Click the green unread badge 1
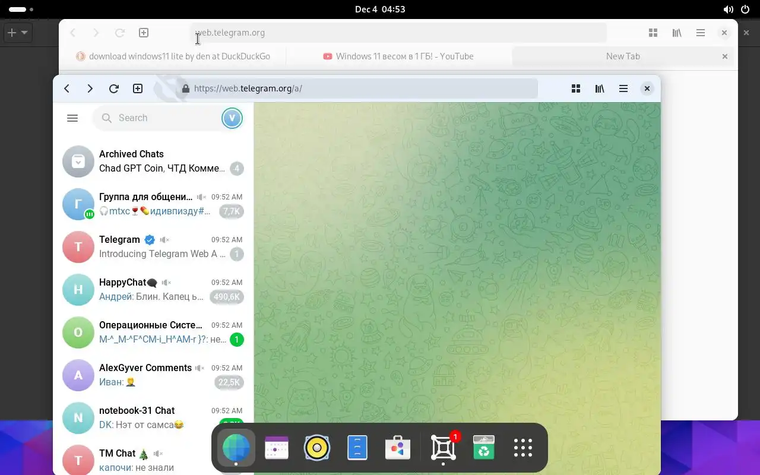 (236, 340)
